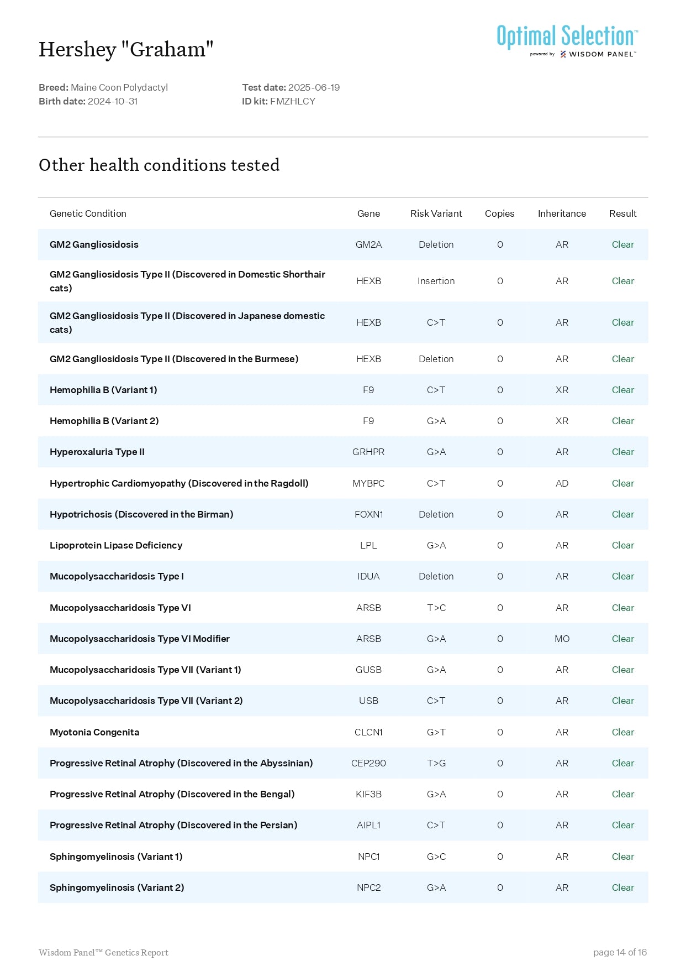Screen dimensions: 686x971
Task: Click the CEP290 gene cell
Action: pyautogui.click(x=368, y=763)
